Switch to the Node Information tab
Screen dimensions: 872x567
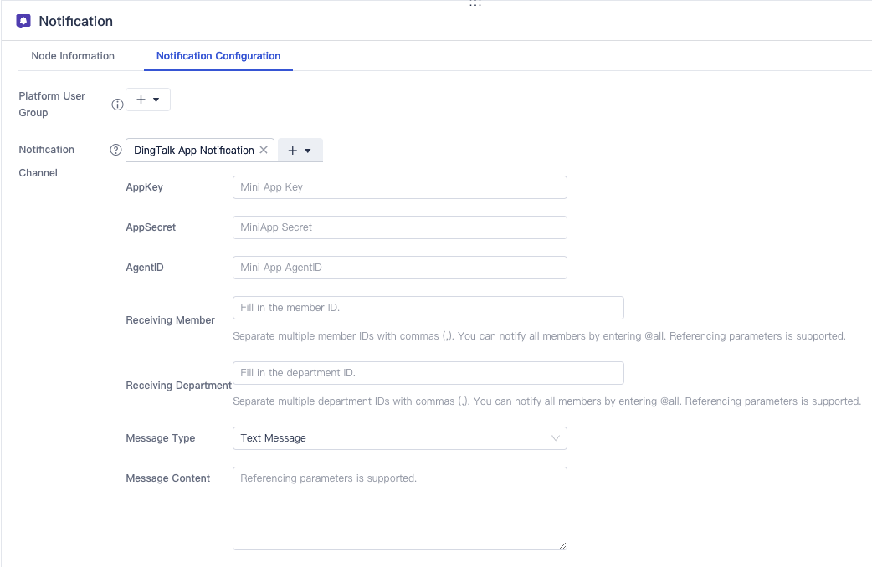point(73,56)
